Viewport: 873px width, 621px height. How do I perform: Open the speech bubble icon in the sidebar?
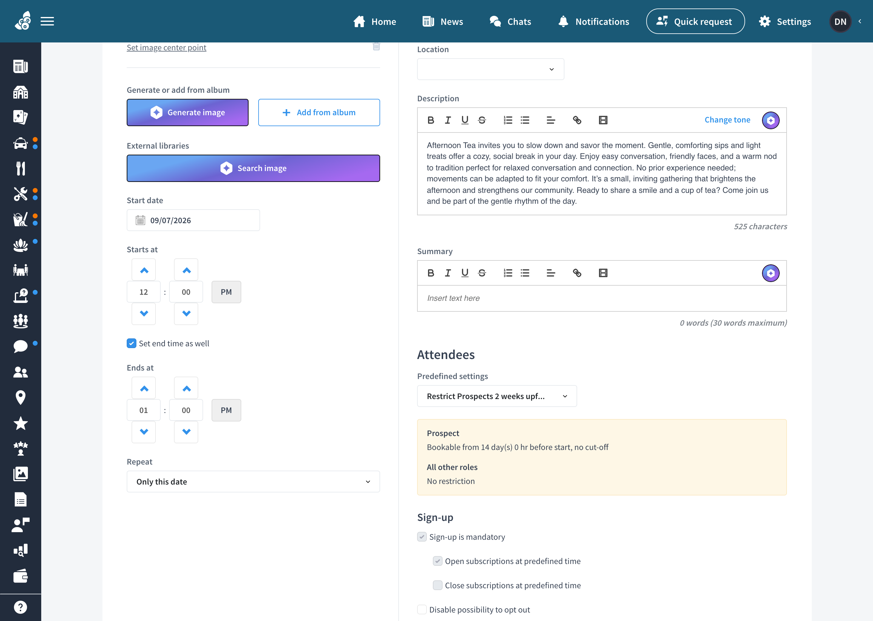coord(21,347)
